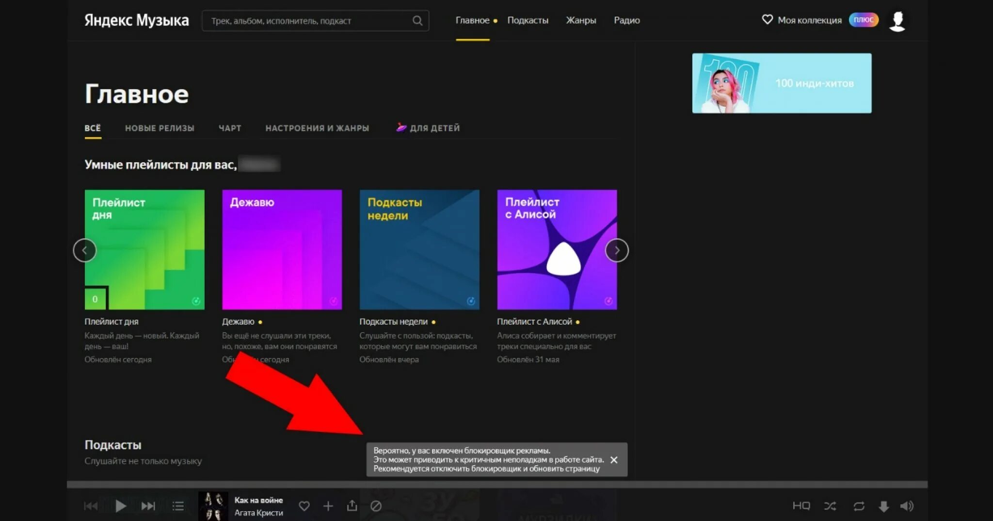Viewport: 993px width, 521px height.
Task: Open the Плейлист дня cover
Action: [144, 249]
